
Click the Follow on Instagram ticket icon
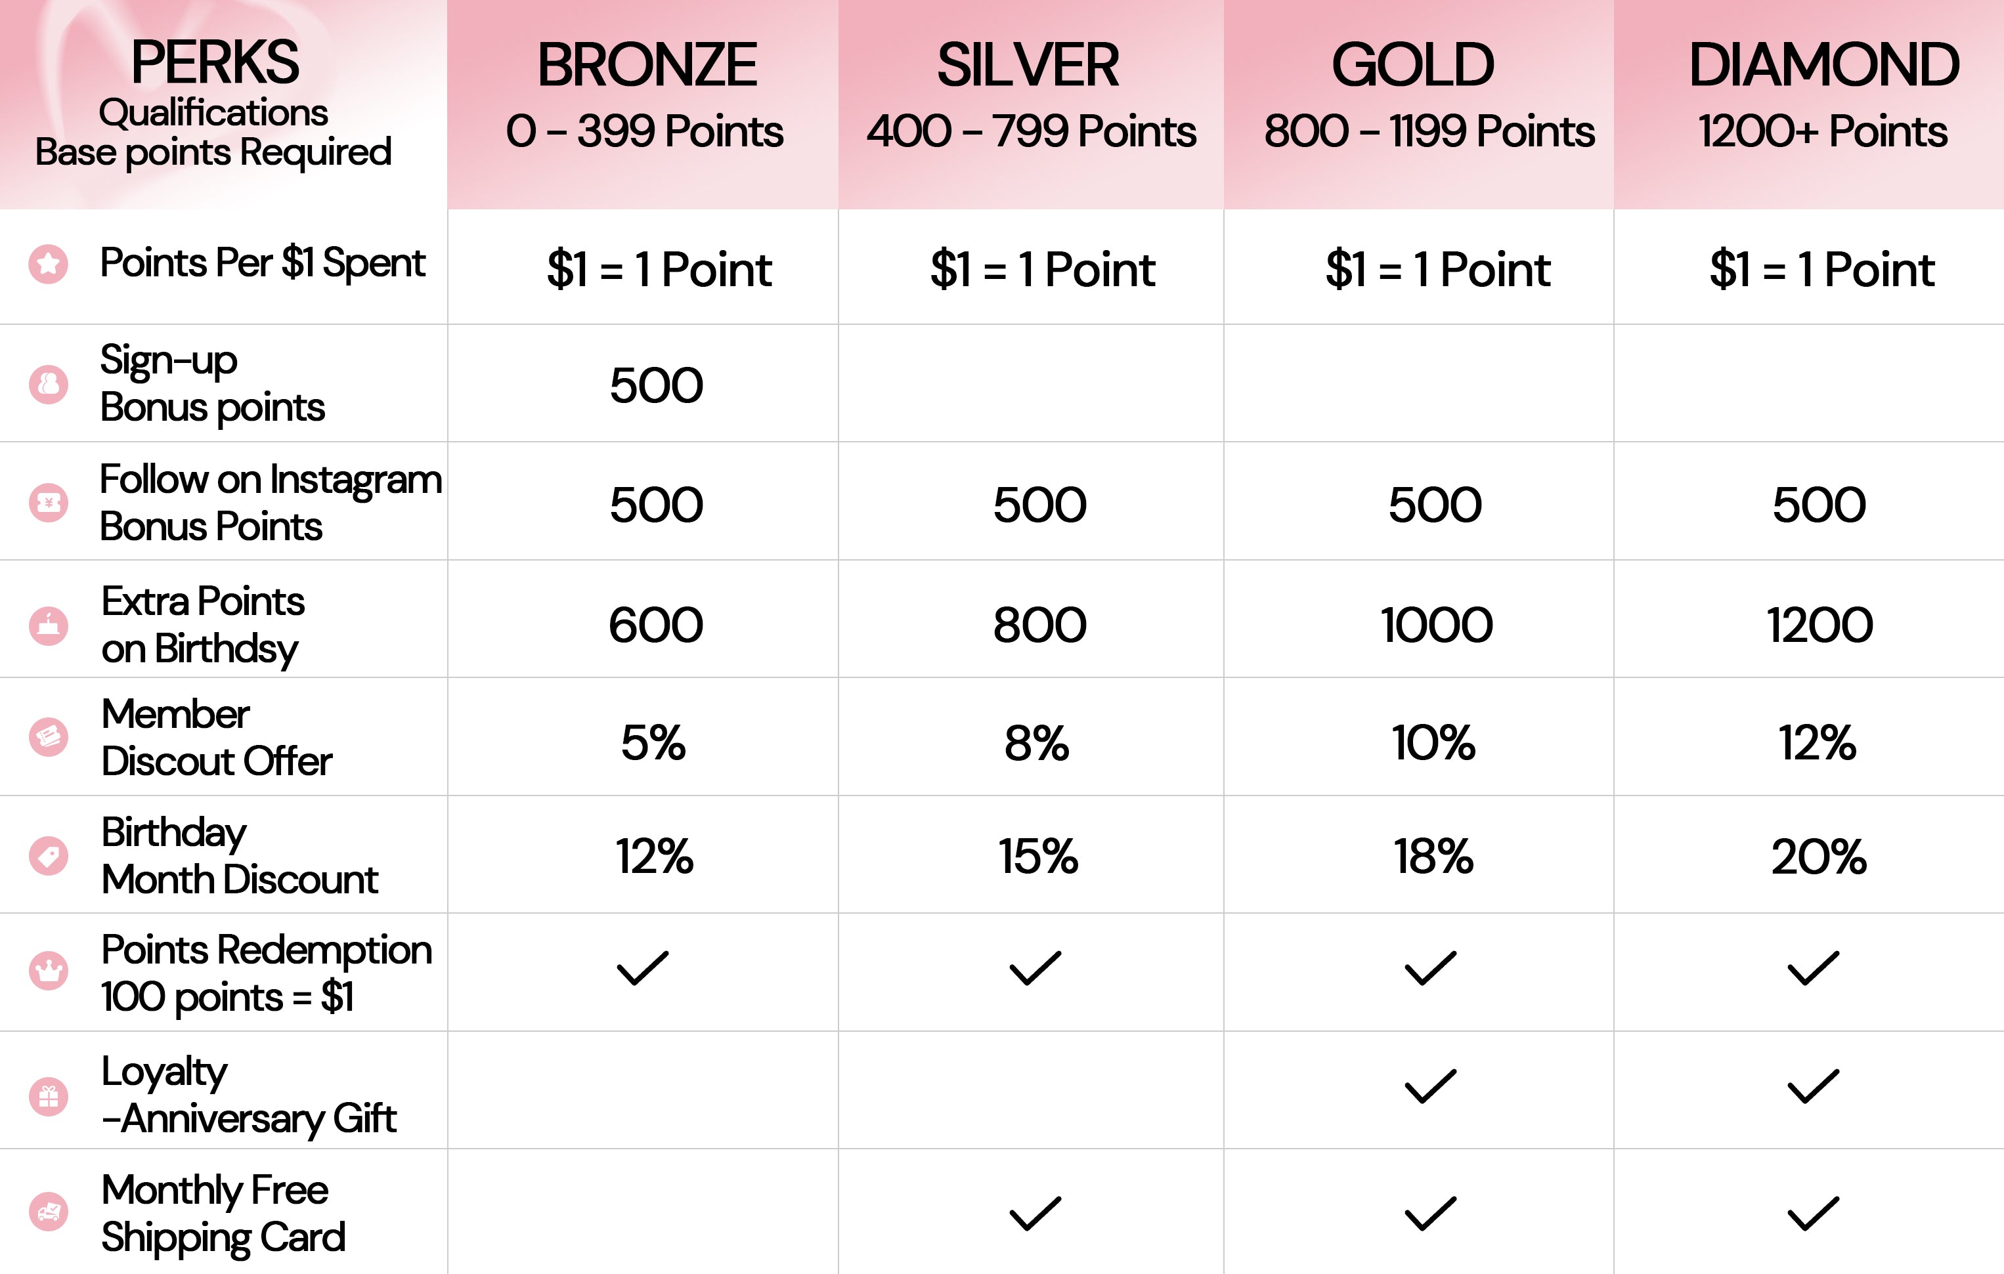pyautogui.click(x=49, y=503)
